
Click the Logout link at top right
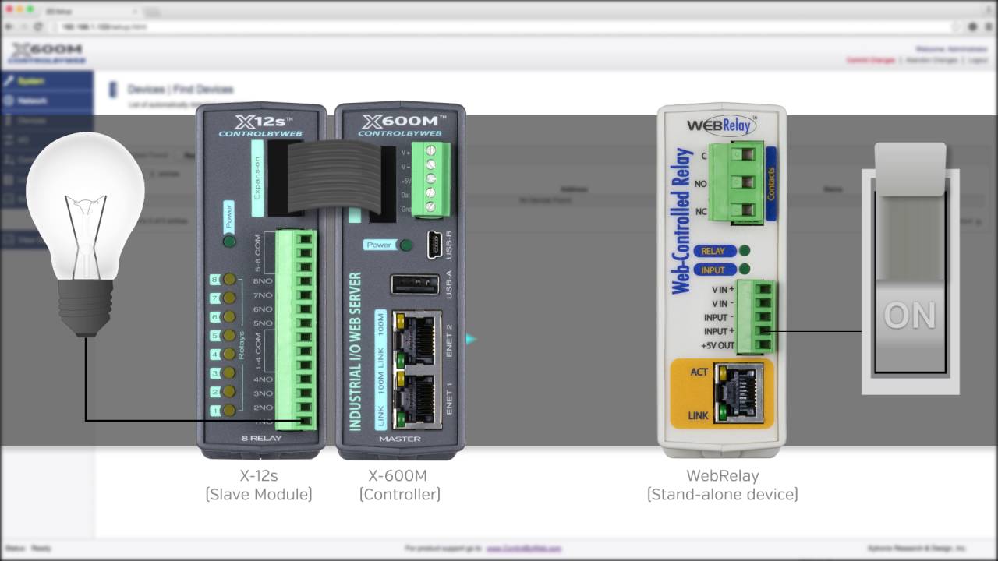click(978, 60)
